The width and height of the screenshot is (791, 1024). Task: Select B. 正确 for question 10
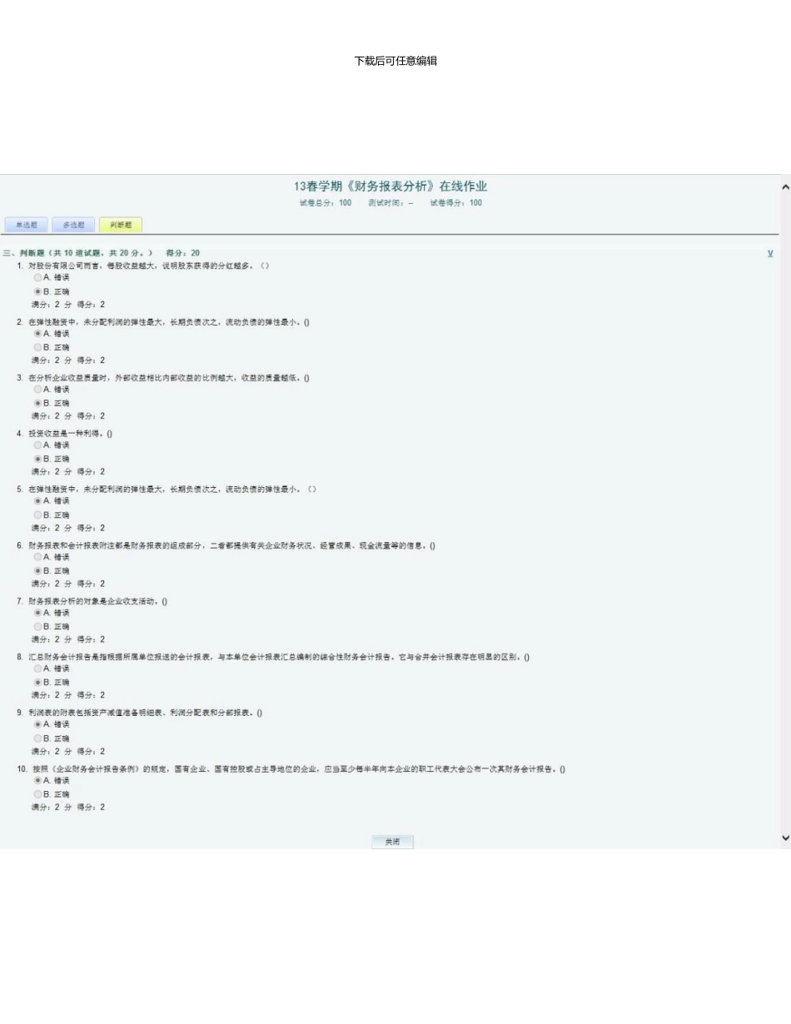(x=37, y=794)
